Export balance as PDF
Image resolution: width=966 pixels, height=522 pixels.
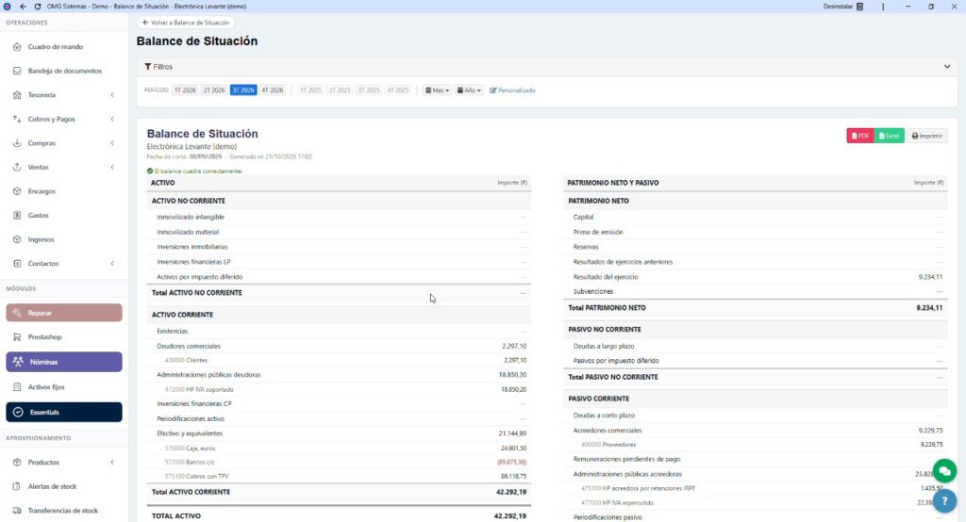[860, 136]
